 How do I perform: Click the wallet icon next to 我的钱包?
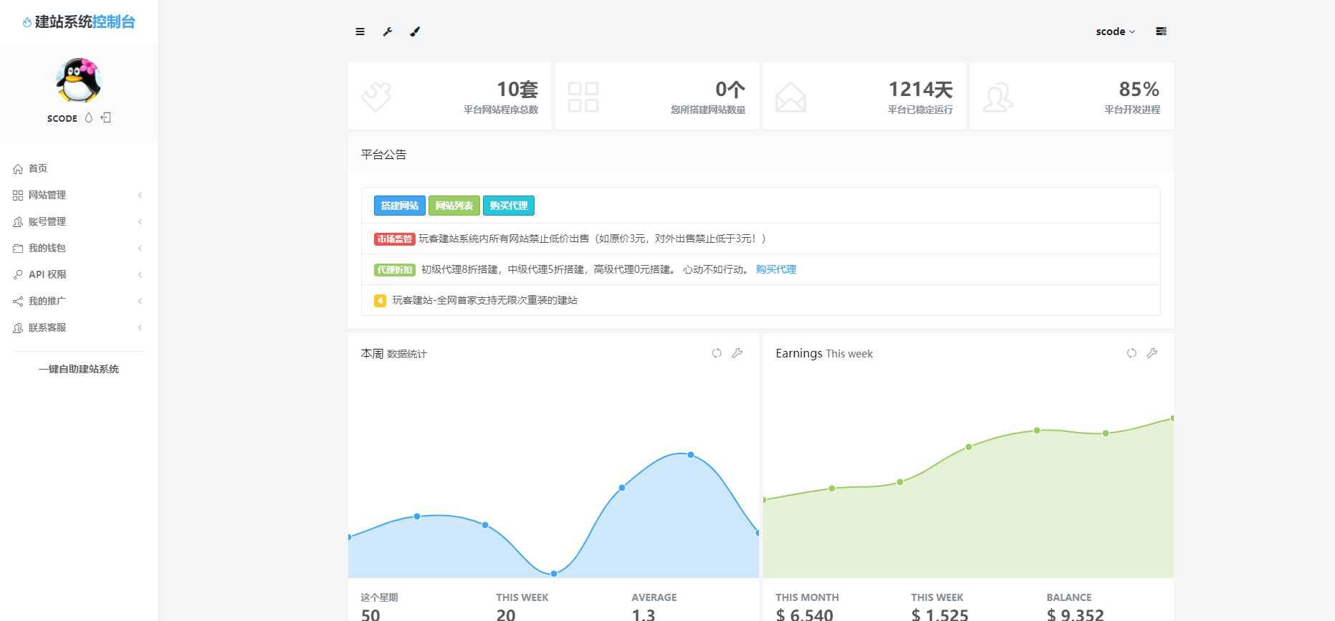[18, 249]
